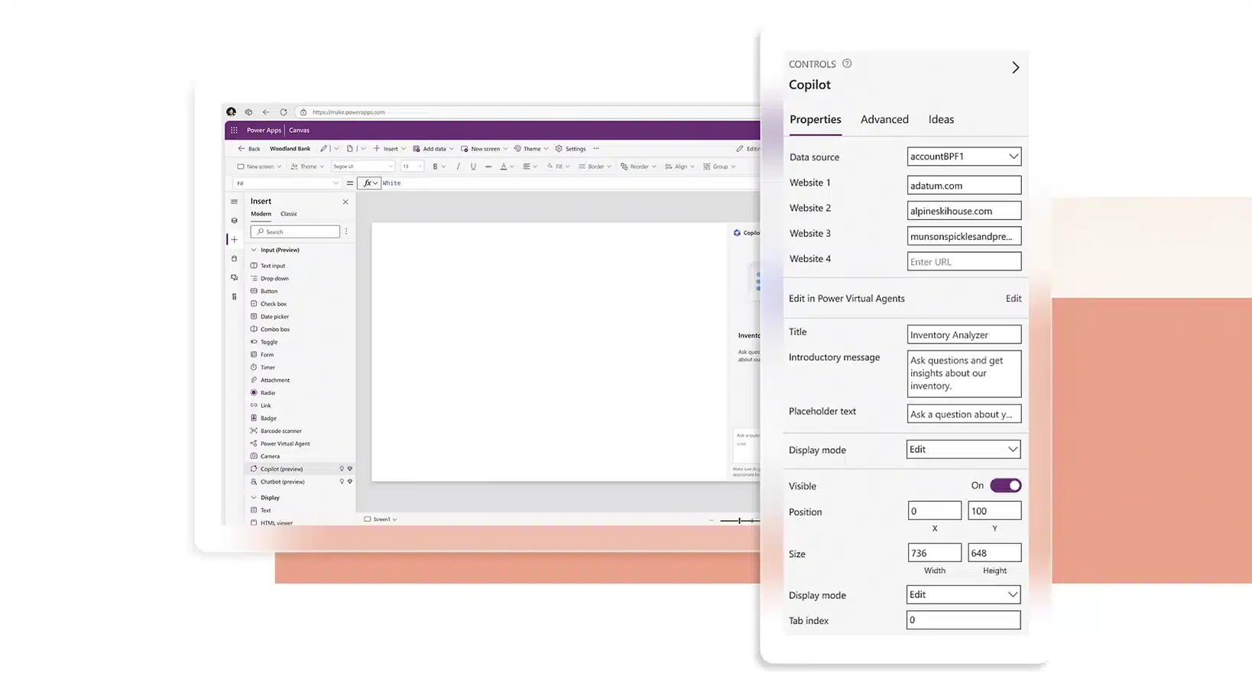The image size is (1252, 695).
Task: Click the bold B formatting icon
Action: 435,166
